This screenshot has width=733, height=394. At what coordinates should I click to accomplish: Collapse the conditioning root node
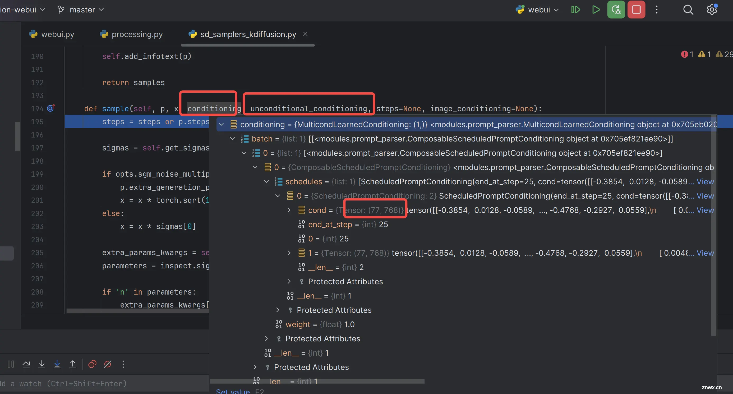(x=221, y=124)
